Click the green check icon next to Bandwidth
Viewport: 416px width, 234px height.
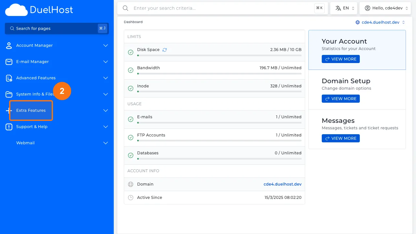(131, 70)
